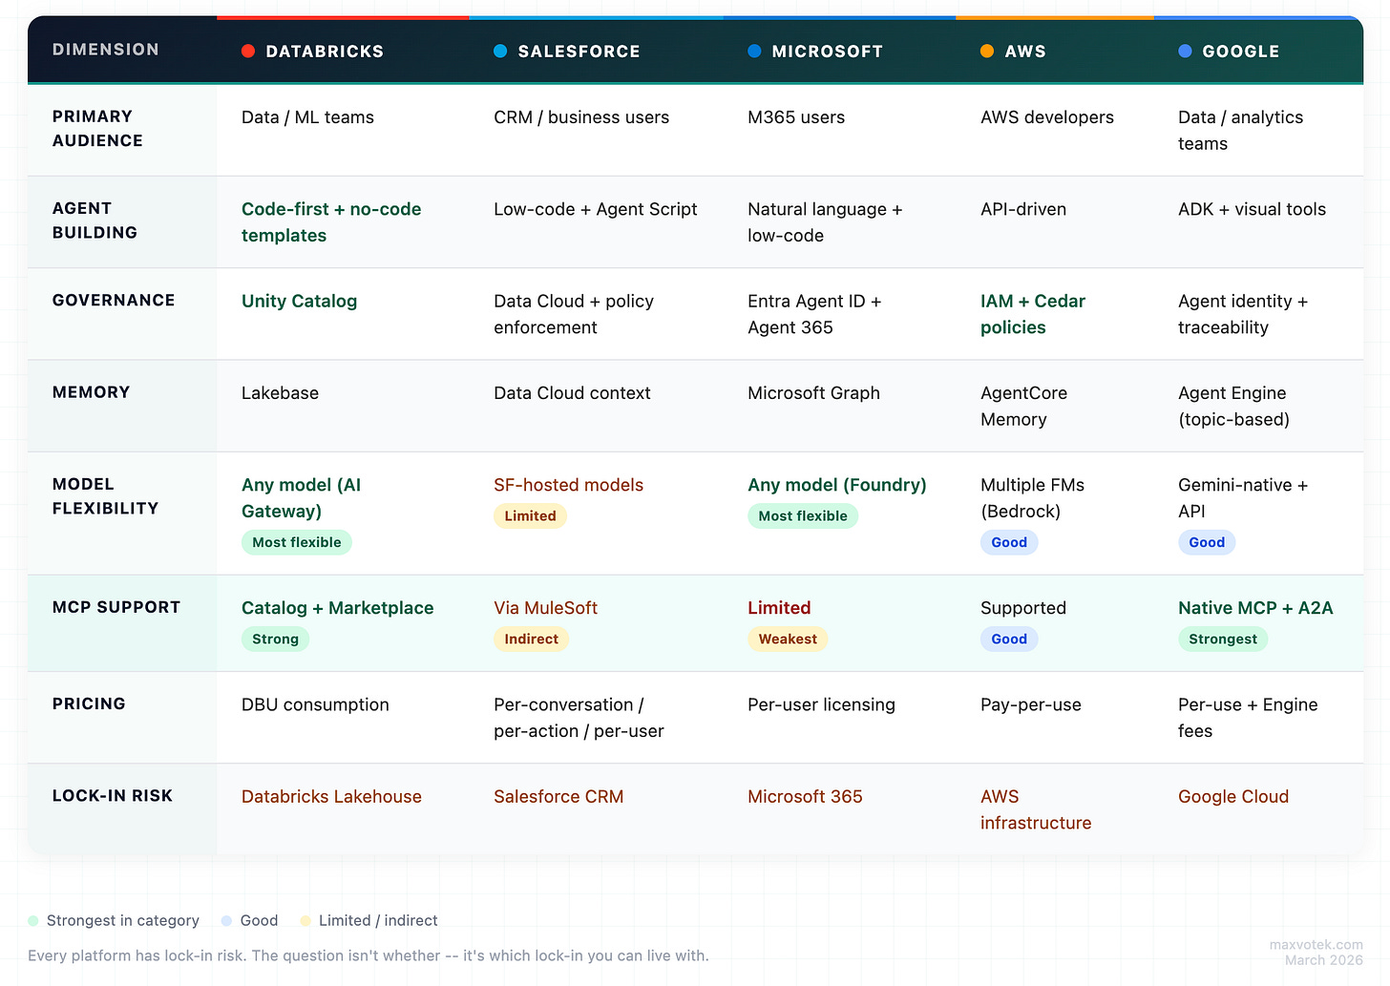Click the Good badge under Gemini-native + API
The height and width of the screenshot is (986, 1390).
[x=1207, y=542]
